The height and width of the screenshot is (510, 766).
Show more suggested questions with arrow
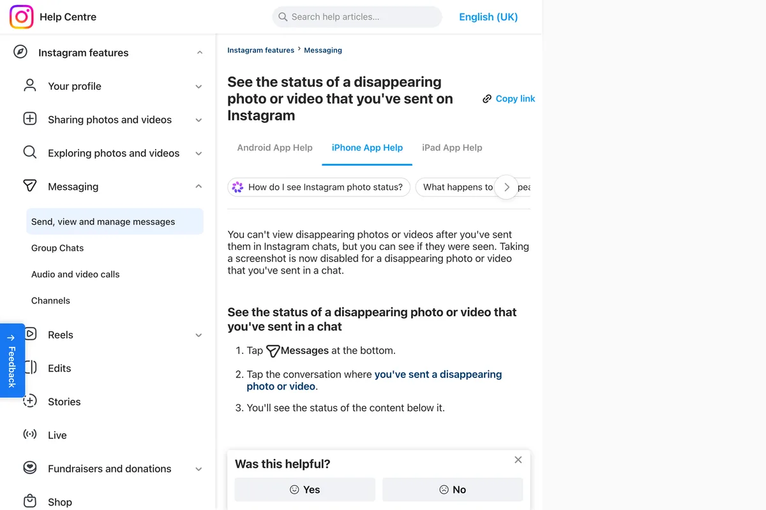tap(507, 187)
